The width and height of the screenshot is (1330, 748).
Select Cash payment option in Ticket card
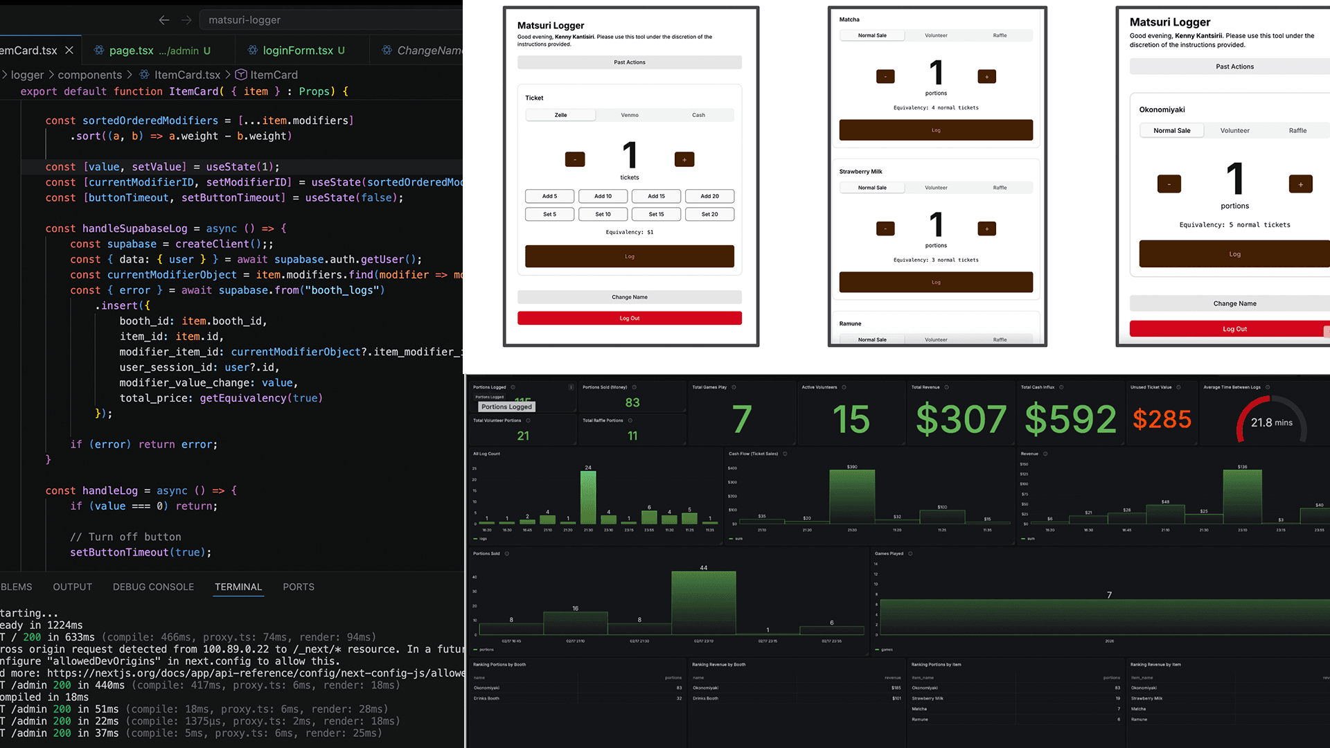click(698, 115)
